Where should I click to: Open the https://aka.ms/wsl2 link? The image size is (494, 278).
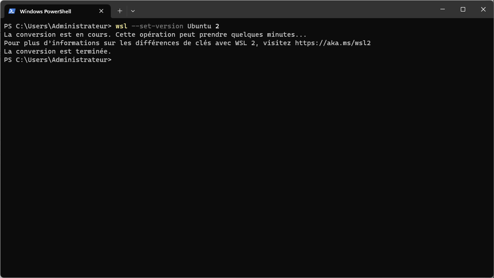(333, 43)
